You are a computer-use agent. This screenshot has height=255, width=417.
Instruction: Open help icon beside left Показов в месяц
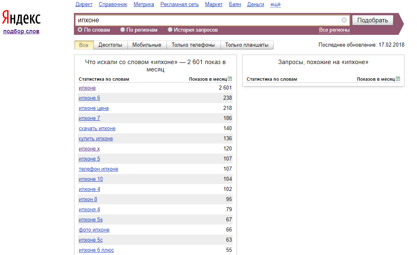click(x=230, y=79)
